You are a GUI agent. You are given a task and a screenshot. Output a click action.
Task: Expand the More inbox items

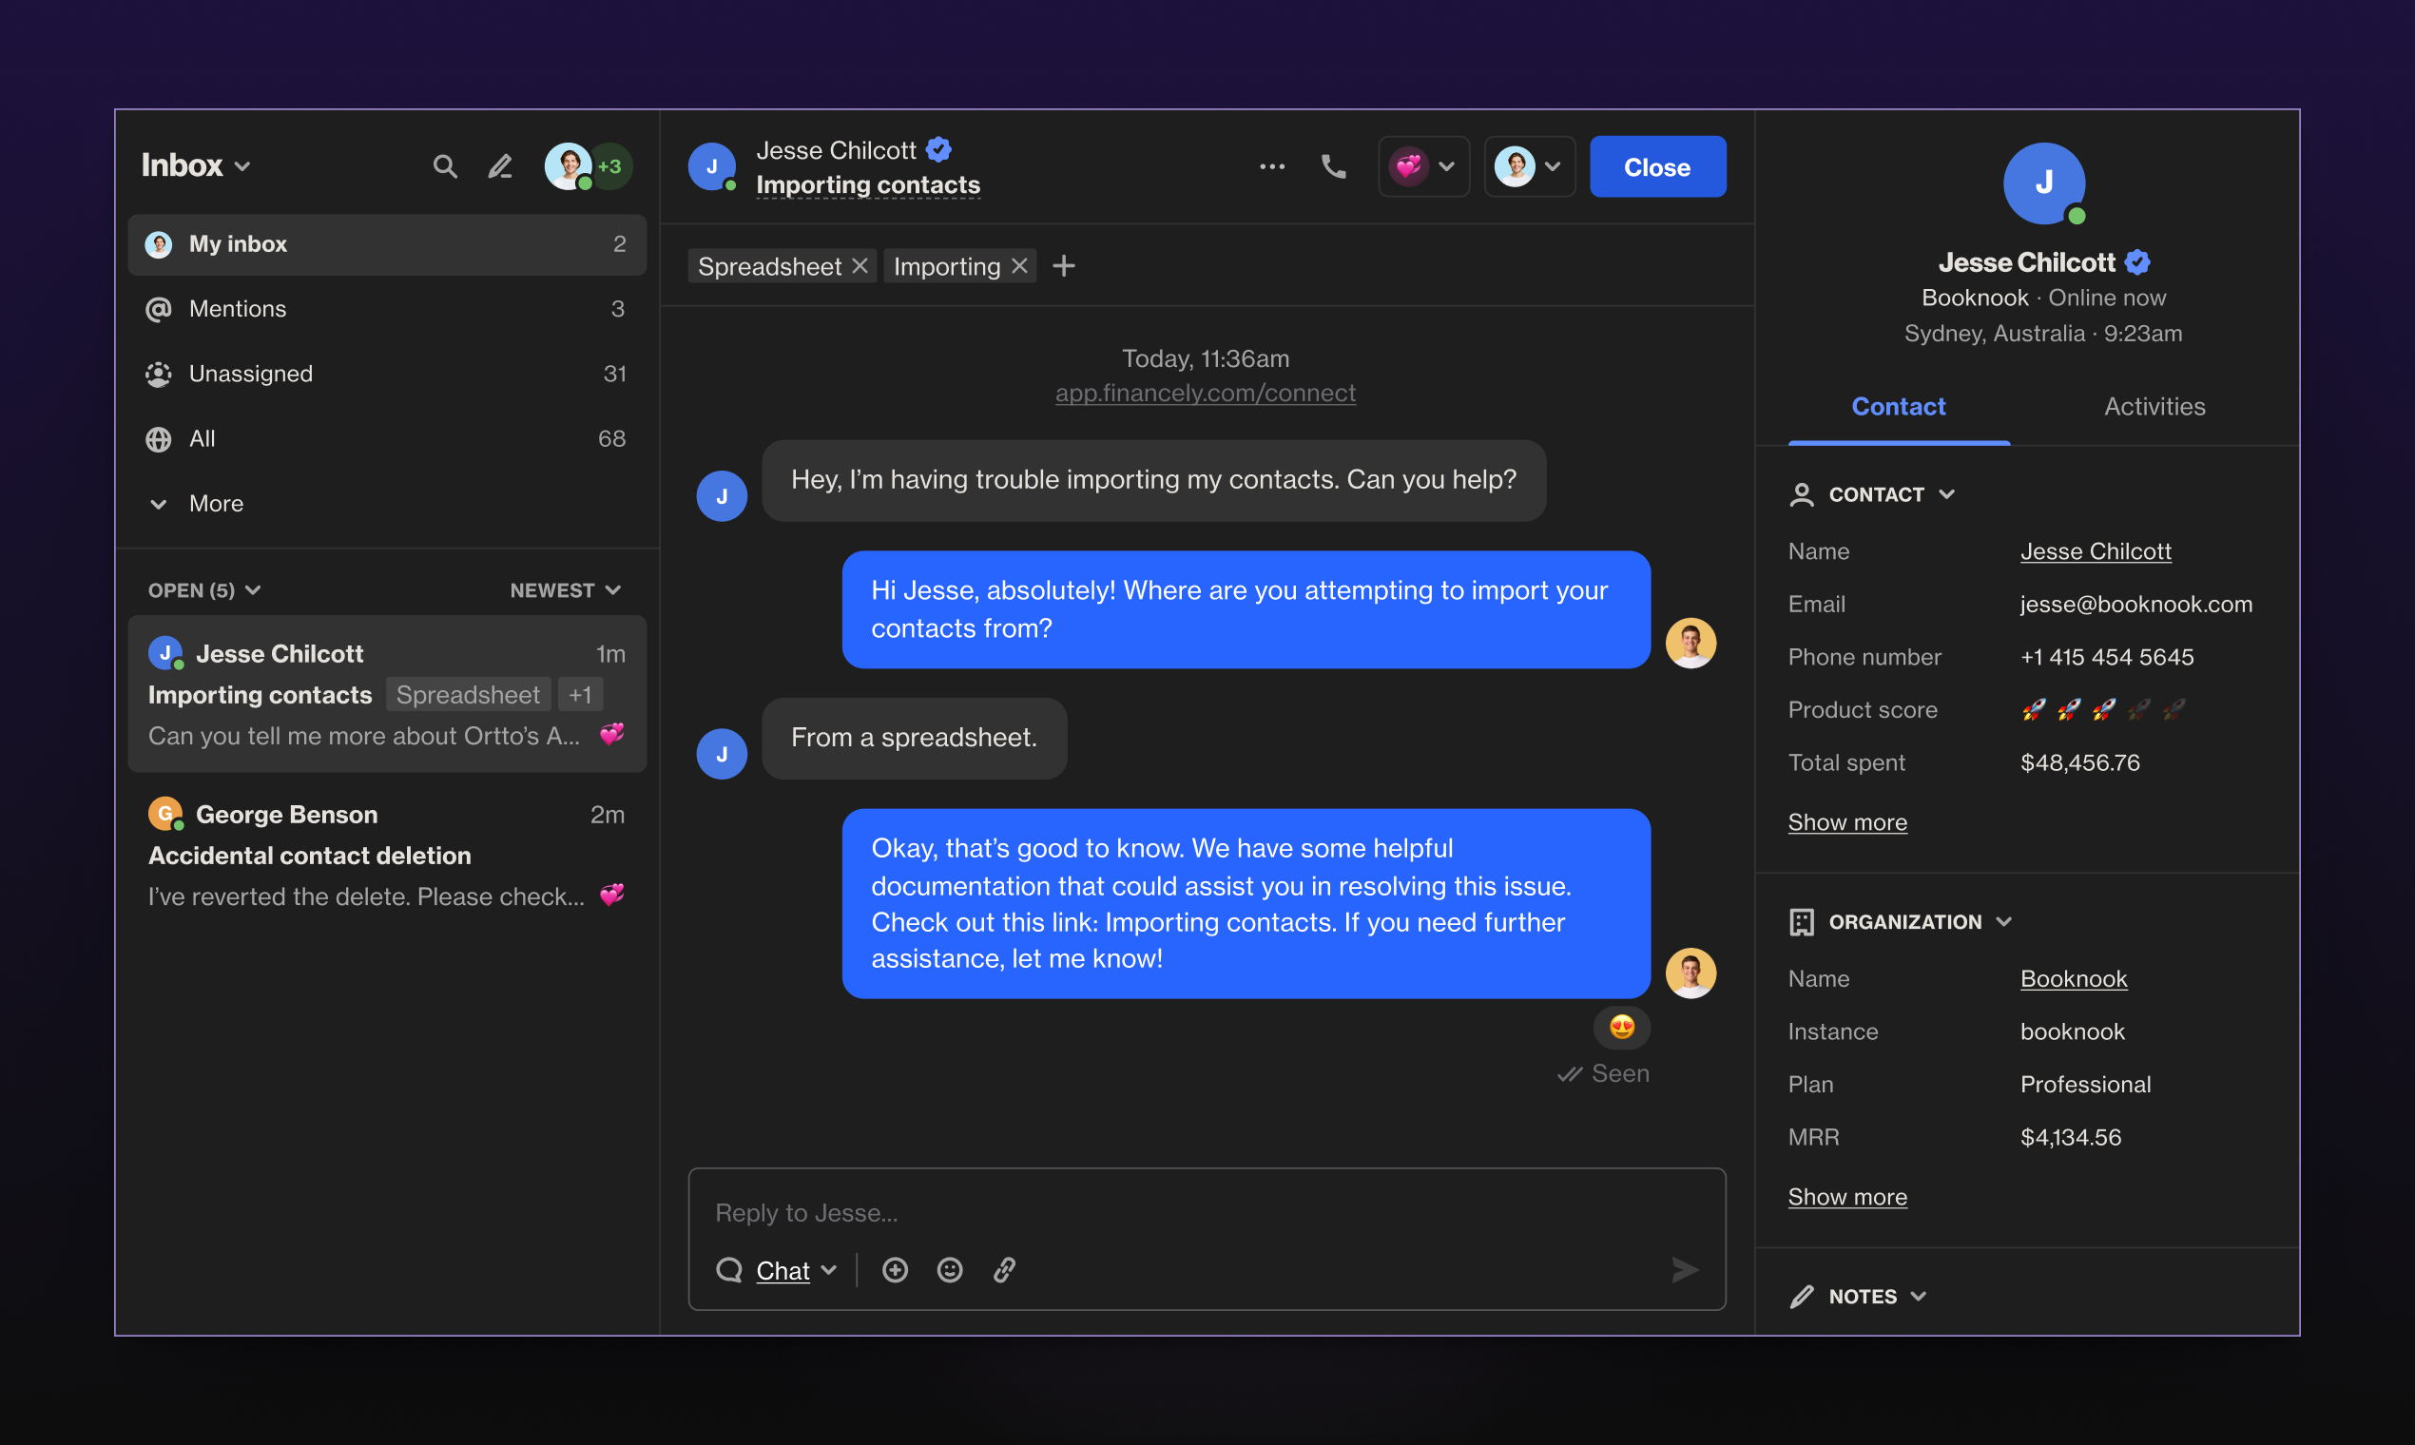tap(215, 504)
